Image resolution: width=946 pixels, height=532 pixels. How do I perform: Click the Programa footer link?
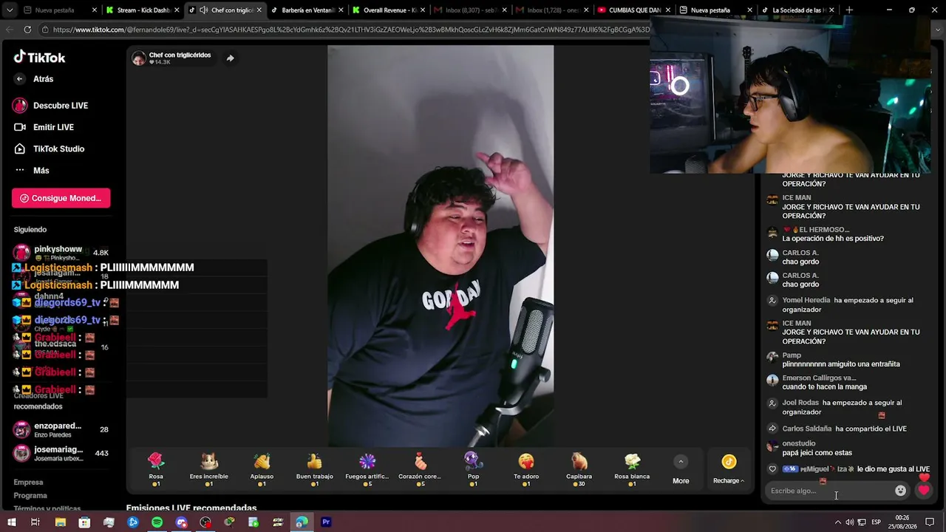click(30, 496)
